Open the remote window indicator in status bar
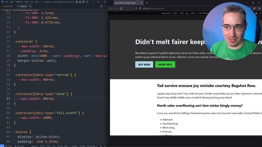Viewport: 262px width, 147px height. pos(2,146)
